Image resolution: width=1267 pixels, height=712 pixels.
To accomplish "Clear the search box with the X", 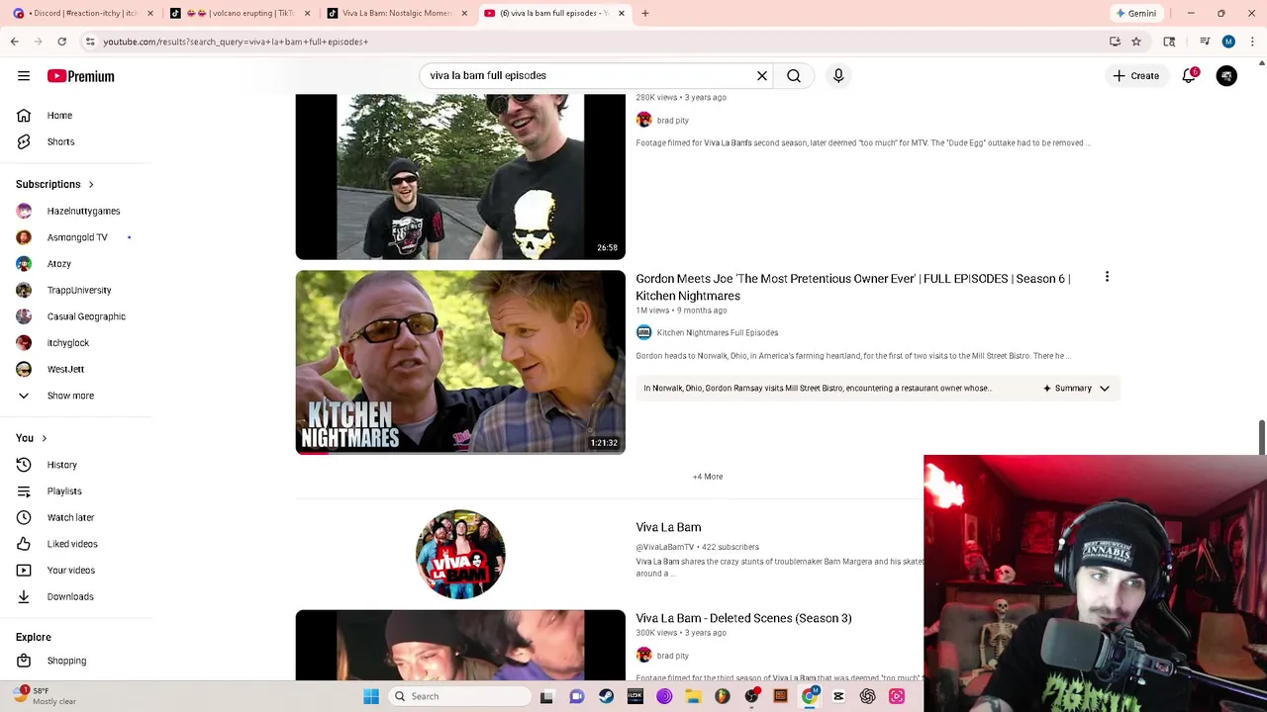I will 762,75.
